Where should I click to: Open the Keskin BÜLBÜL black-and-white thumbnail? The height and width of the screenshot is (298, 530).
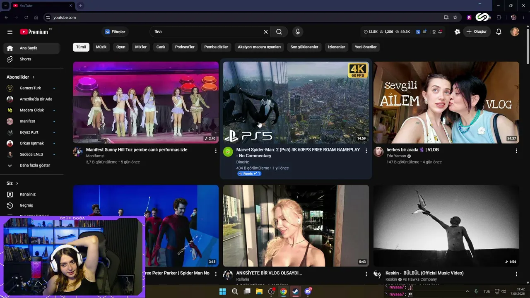point(446,226)
